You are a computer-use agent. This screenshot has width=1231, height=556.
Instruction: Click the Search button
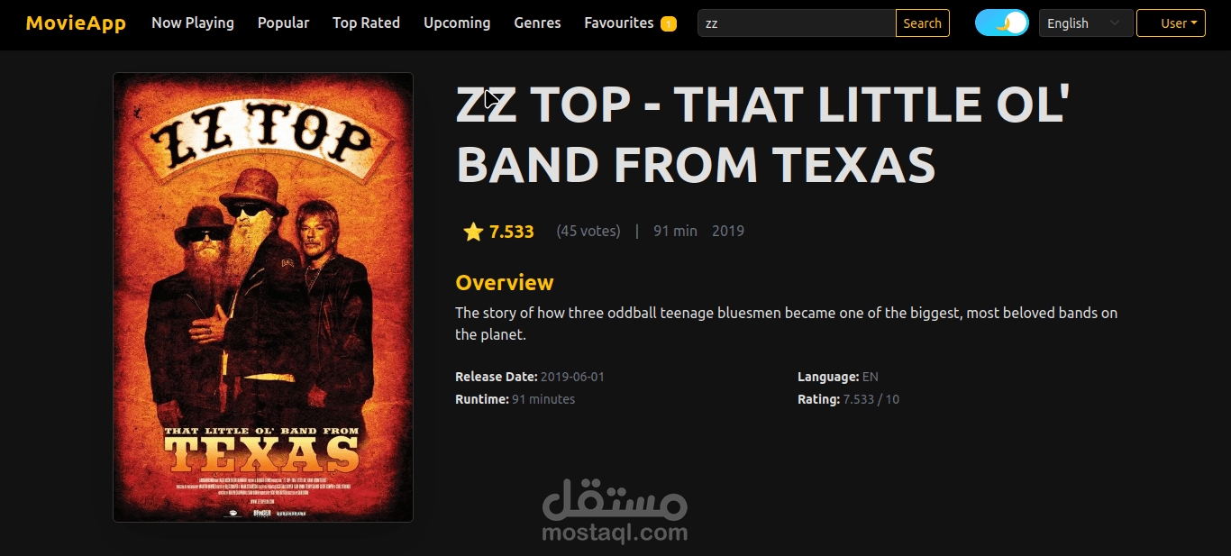[x=922, y=23]
